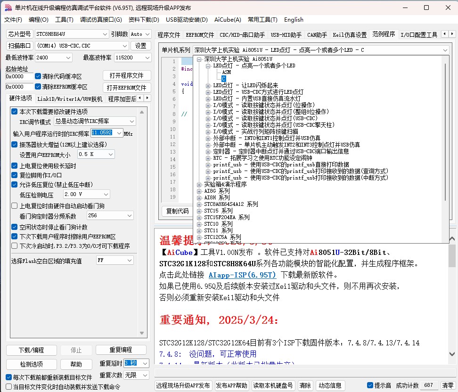Click the application logo icon in title bar
Screen dimensions: 458x392
8,8
